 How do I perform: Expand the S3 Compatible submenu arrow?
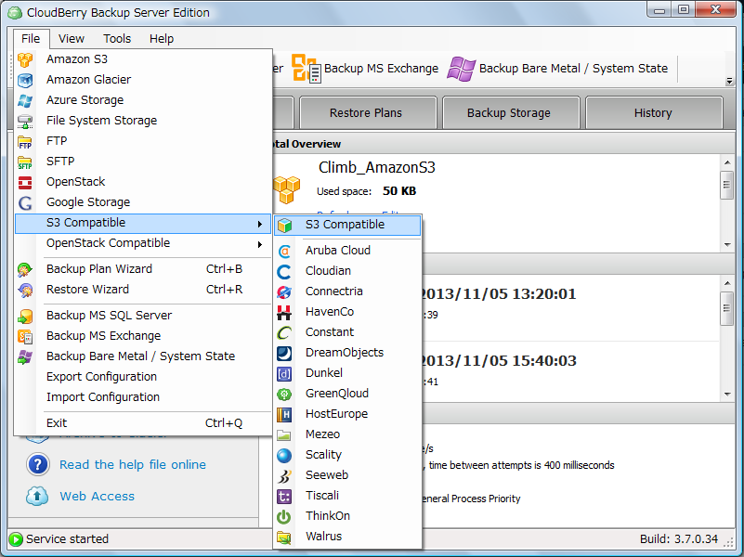click(259, 224)
